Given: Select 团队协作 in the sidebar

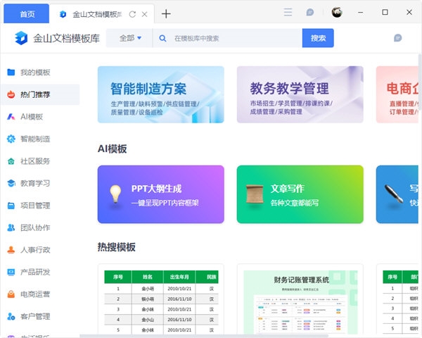Looking at the screenshot, I should click(40, 227).
